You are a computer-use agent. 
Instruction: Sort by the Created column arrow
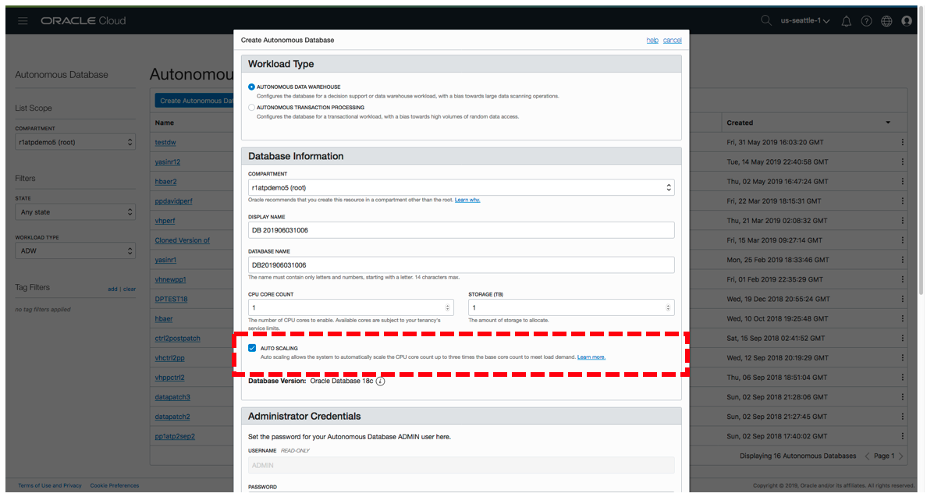pyautogui.click(x=887, y=122)
